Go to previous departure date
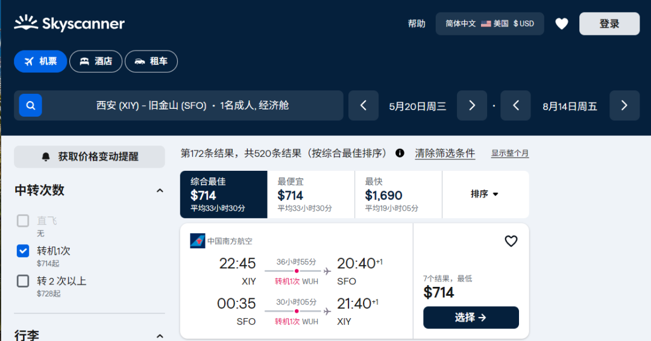Image resolution: width=651 pixels, height=341 pixels. click(x=363, y=106)
